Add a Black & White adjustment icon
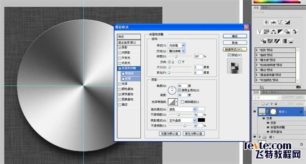Image resolution: width=306 pixels, height=164 pixels. pyautogui.click(x=280, y=32)
